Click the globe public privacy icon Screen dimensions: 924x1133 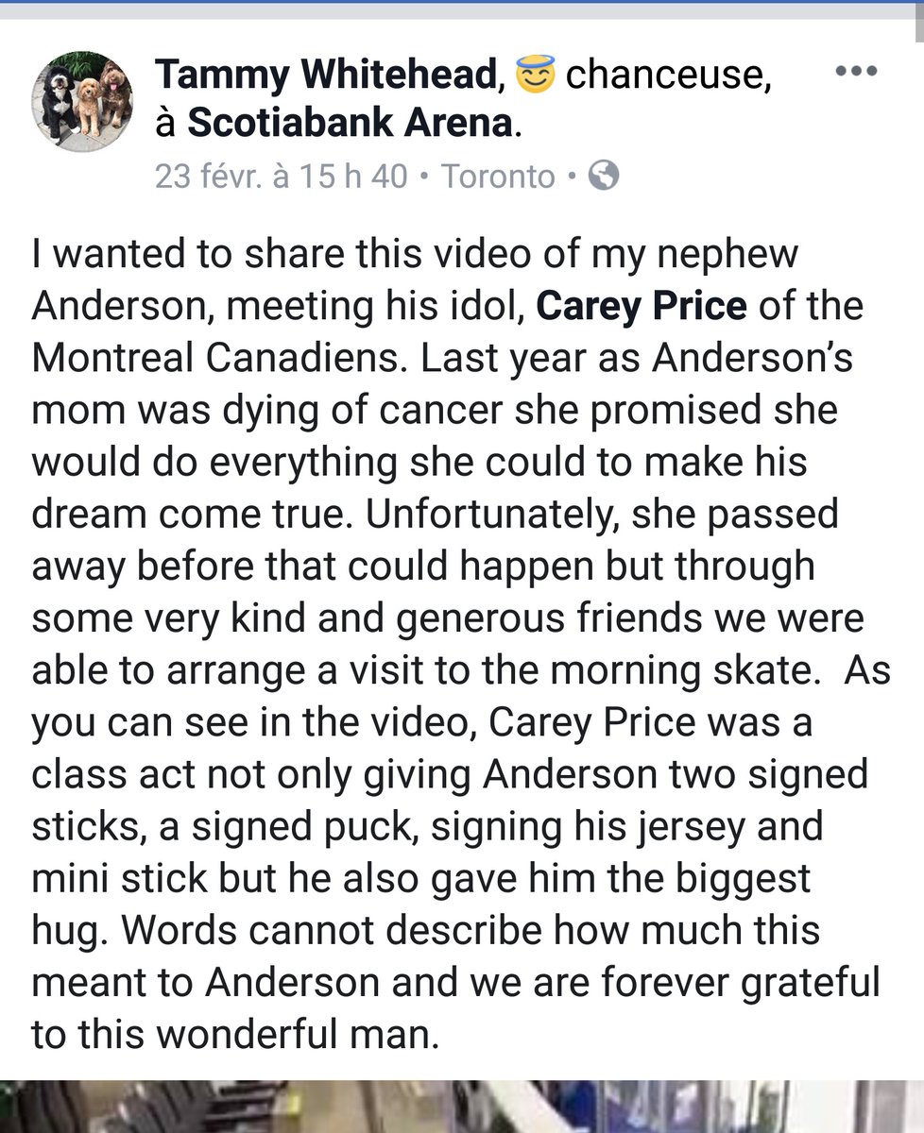point(604,176)
